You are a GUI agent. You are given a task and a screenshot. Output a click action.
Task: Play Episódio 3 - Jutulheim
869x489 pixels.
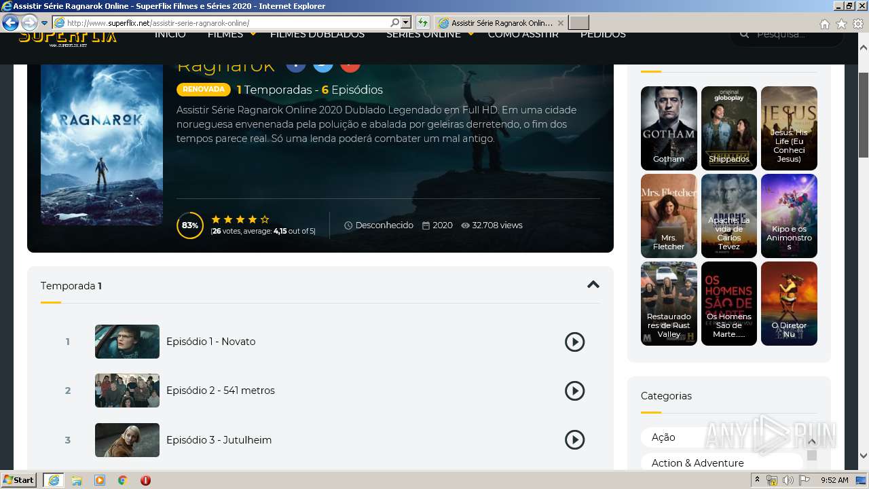575,440
